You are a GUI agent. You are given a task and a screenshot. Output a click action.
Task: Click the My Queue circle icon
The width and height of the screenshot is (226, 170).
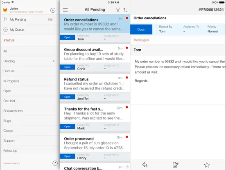point(5,30)
